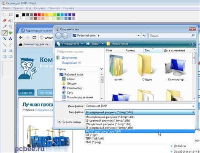Pick the Color picker eyedropper tool

pyautogui.click(x=5, y=27)
